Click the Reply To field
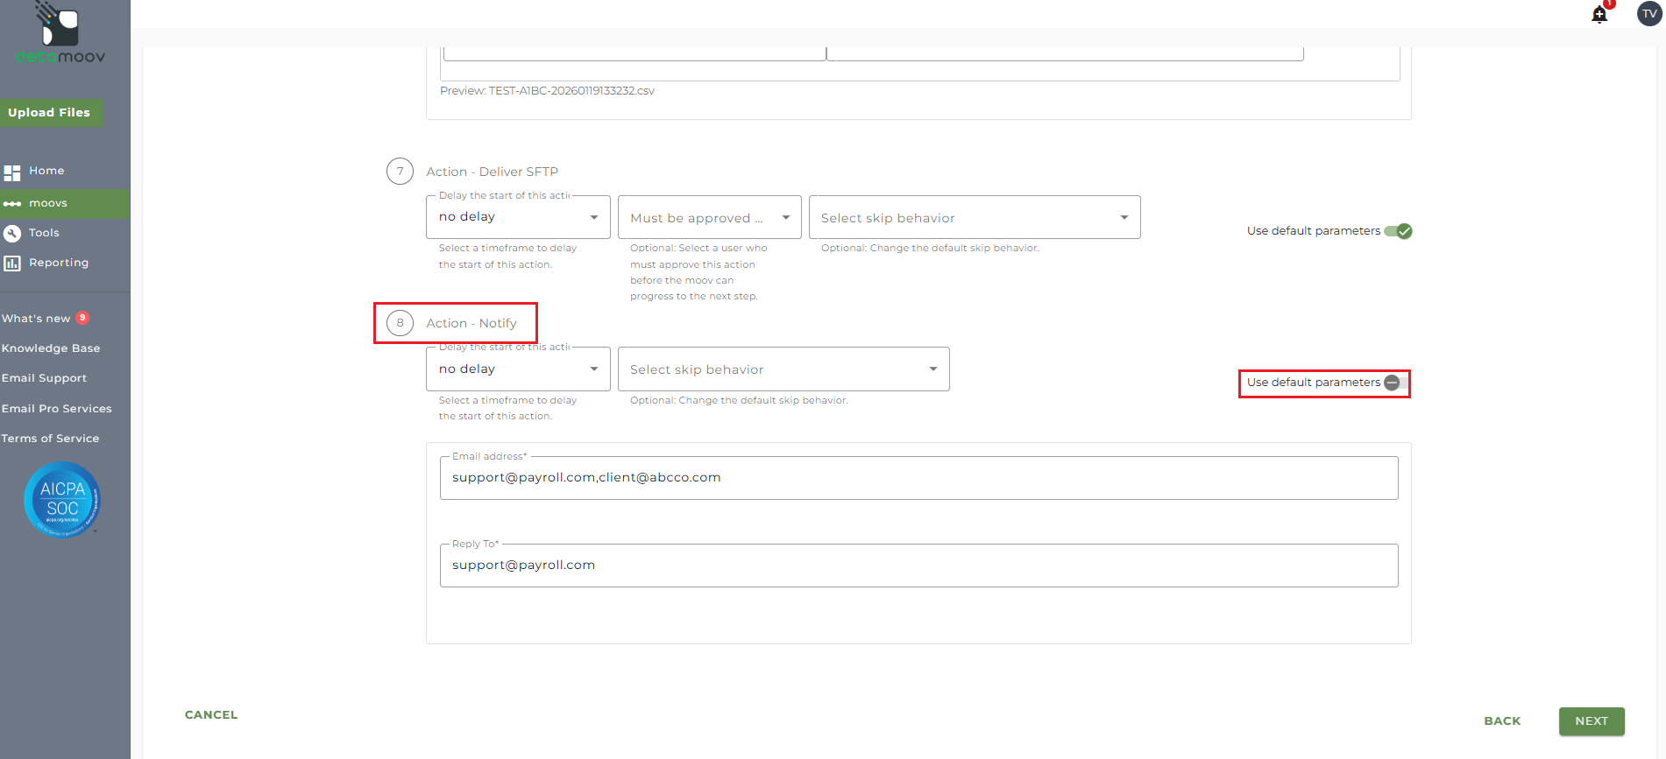1666x759 pixels. (918, 566)
